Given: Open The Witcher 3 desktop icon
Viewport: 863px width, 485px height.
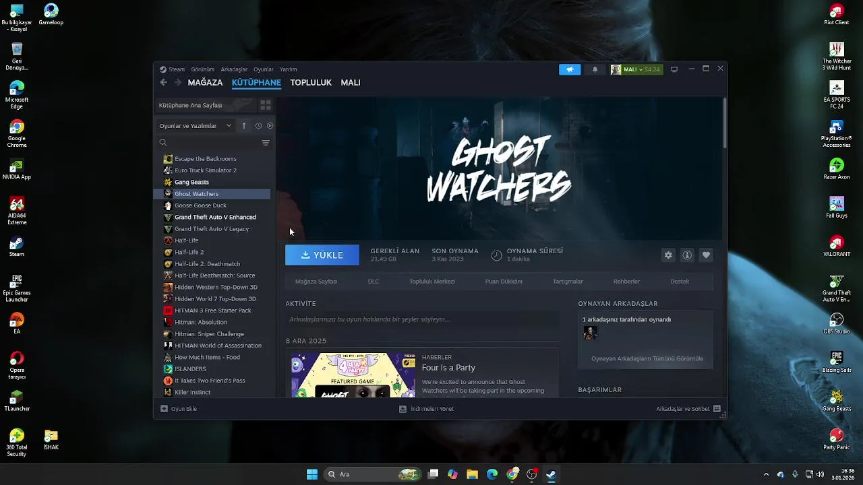Looking at the screenshot, I should pos(837,57).
